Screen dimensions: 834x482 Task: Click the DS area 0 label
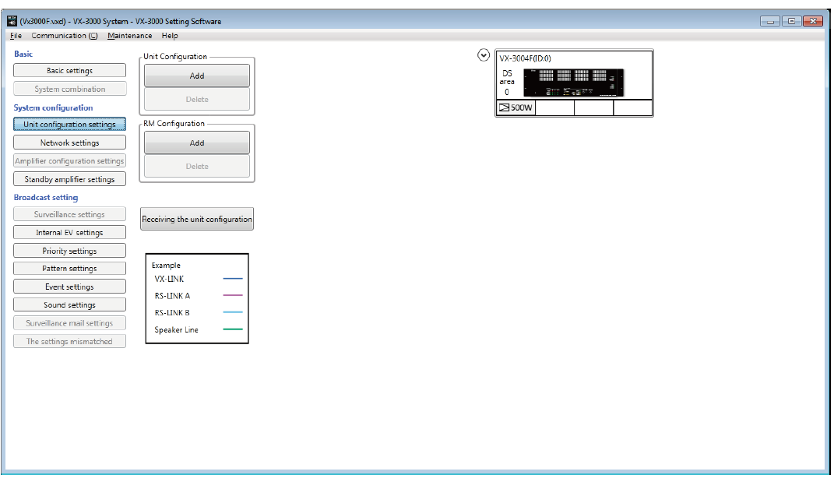507,83
